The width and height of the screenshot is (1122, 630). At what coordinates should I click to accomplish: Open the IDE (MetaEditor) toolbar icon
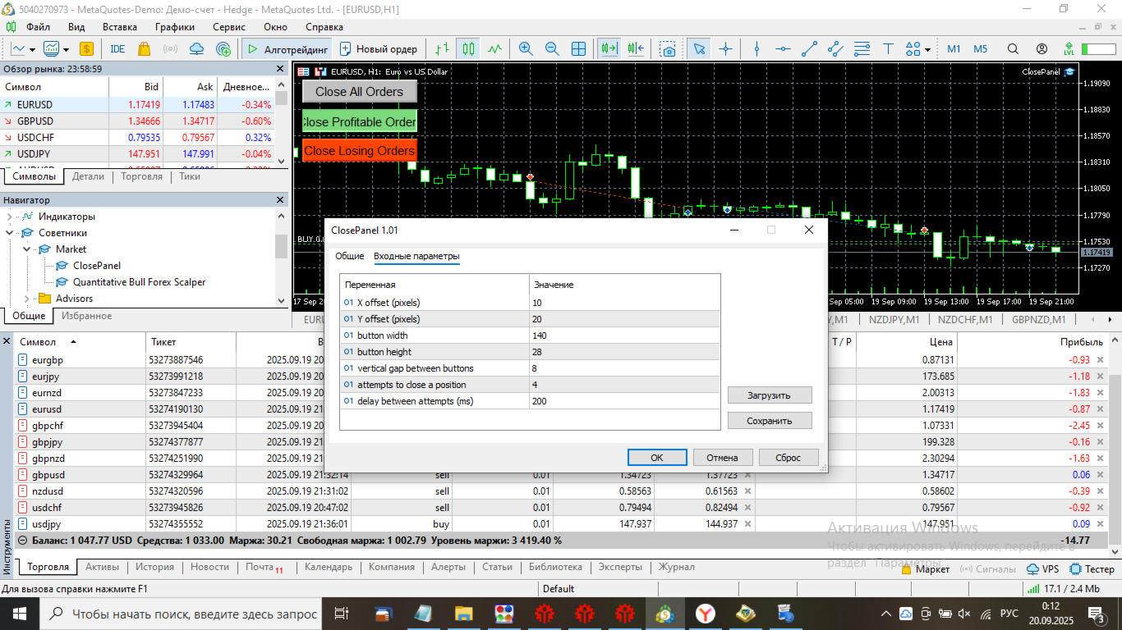pyautogui.click(x=117, y=49)
